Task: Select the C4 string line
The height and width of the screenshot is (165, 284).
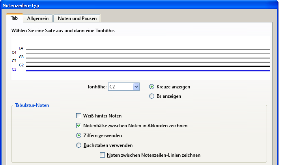Action: click(148, 54)
